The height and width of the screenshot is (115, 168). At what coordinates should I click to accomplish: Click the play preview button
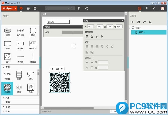pyautogui.click(x=79, y=8)
